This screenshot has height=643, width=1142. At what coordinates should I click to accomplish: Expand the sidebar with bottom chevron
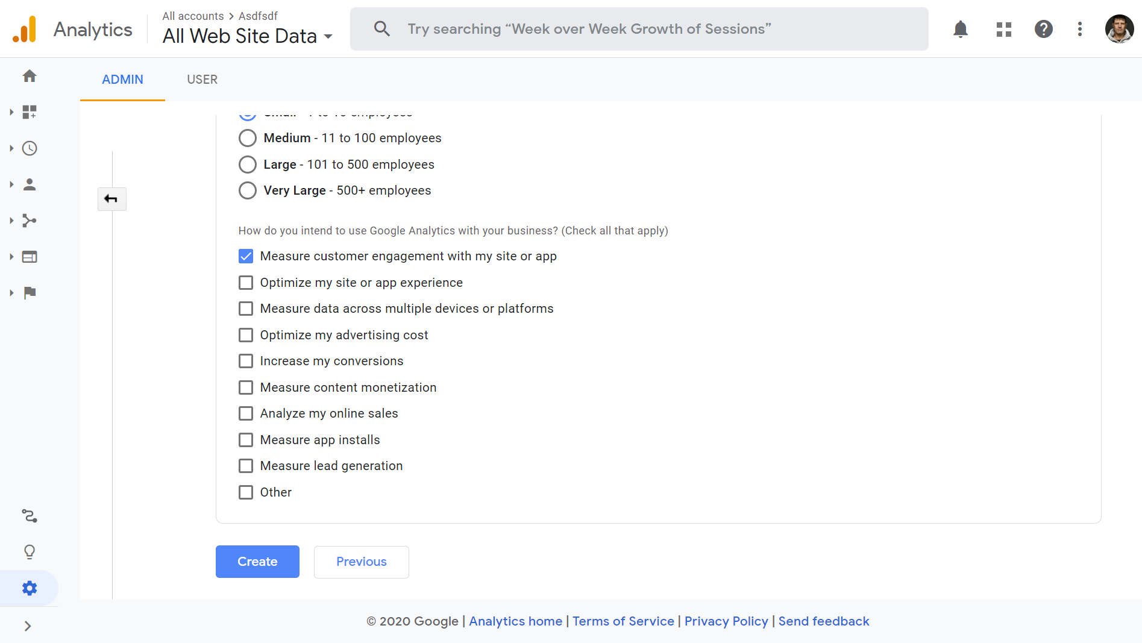28,626
